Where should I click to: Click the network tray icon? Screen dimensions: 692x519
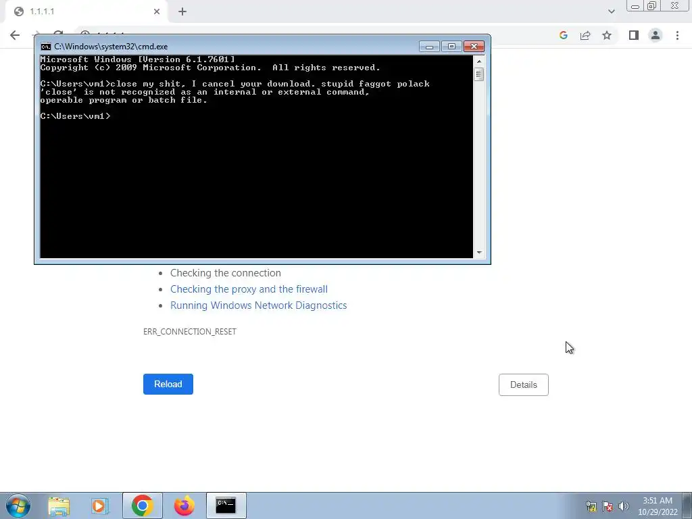pyautogui.click(x=591, y=506)
